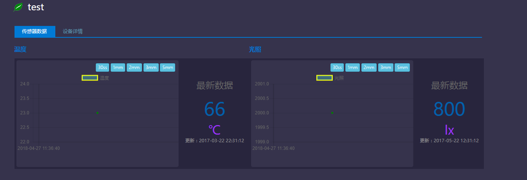Click the 温度 section heading
Screen dimensions: 527x180
(x=20, y=50)
